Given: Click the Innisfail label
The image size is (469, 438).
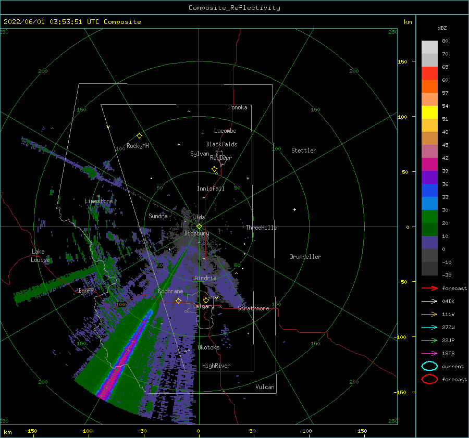Looking at the screenshot, I should [211, 189].
